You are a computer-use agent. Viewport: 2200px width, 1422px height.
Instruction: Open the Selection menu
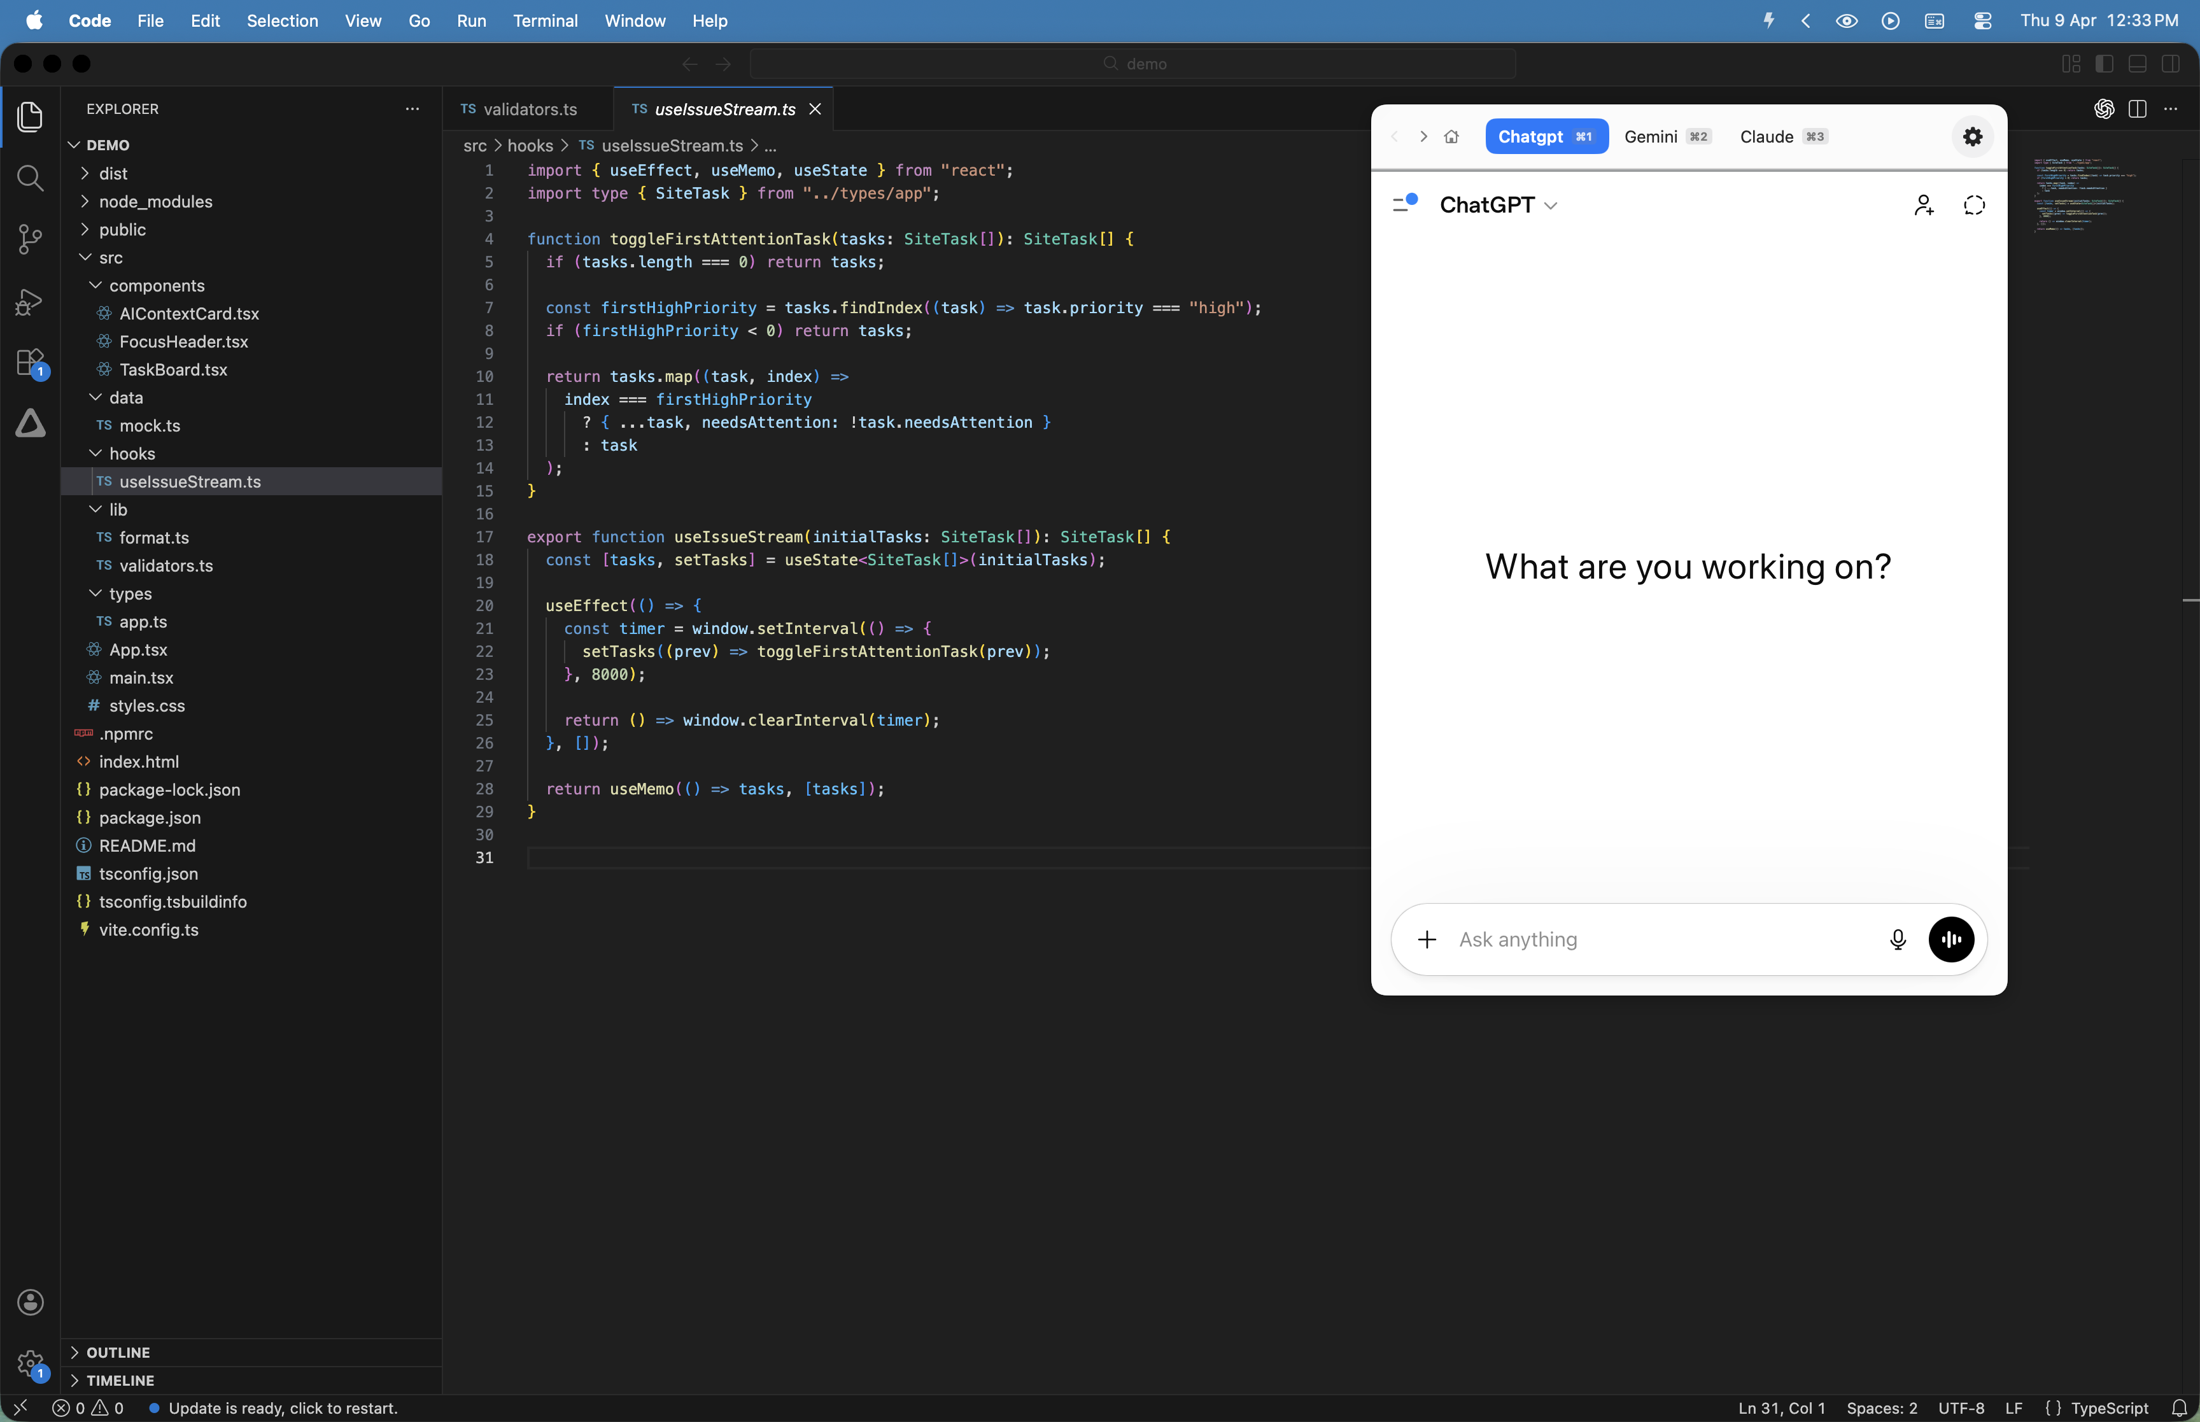281,20
